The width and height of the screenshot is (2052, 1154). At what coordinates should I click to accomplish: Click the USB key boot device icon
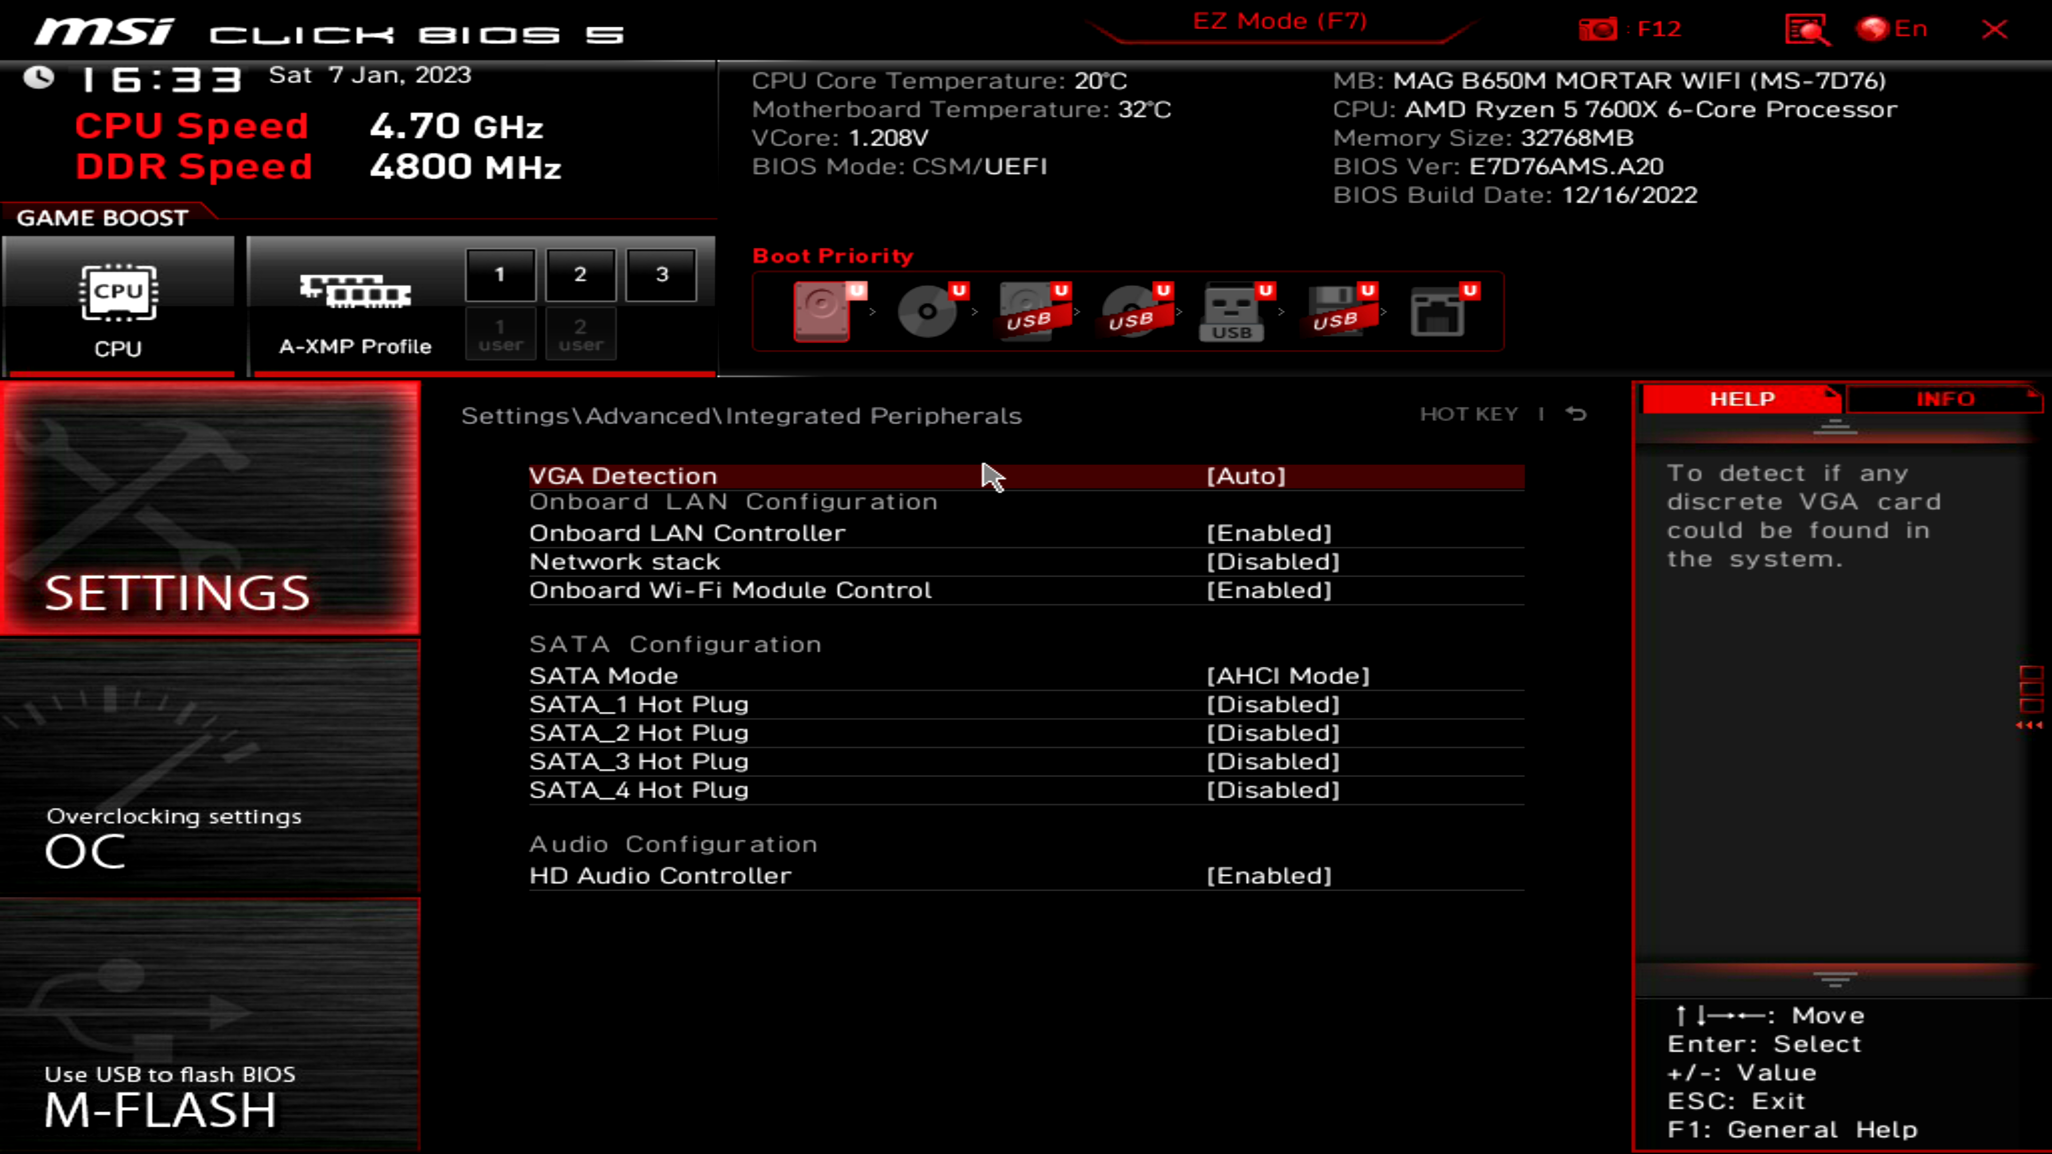point(1232,311)
